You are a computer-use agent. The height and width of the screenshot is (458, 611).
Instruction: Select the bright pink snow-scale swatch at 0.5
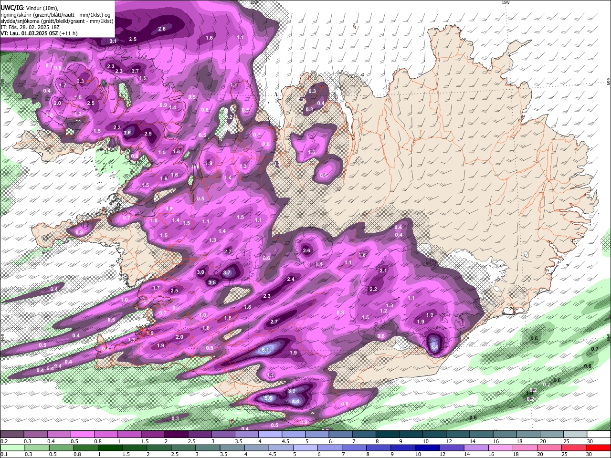click(x=82, y=435)
